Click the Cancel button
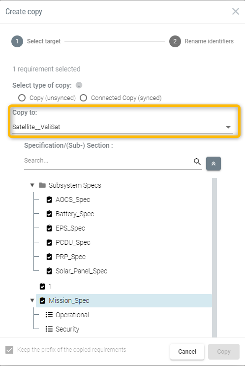The height and width of the screenshot is (366, 245). [187, 351]
